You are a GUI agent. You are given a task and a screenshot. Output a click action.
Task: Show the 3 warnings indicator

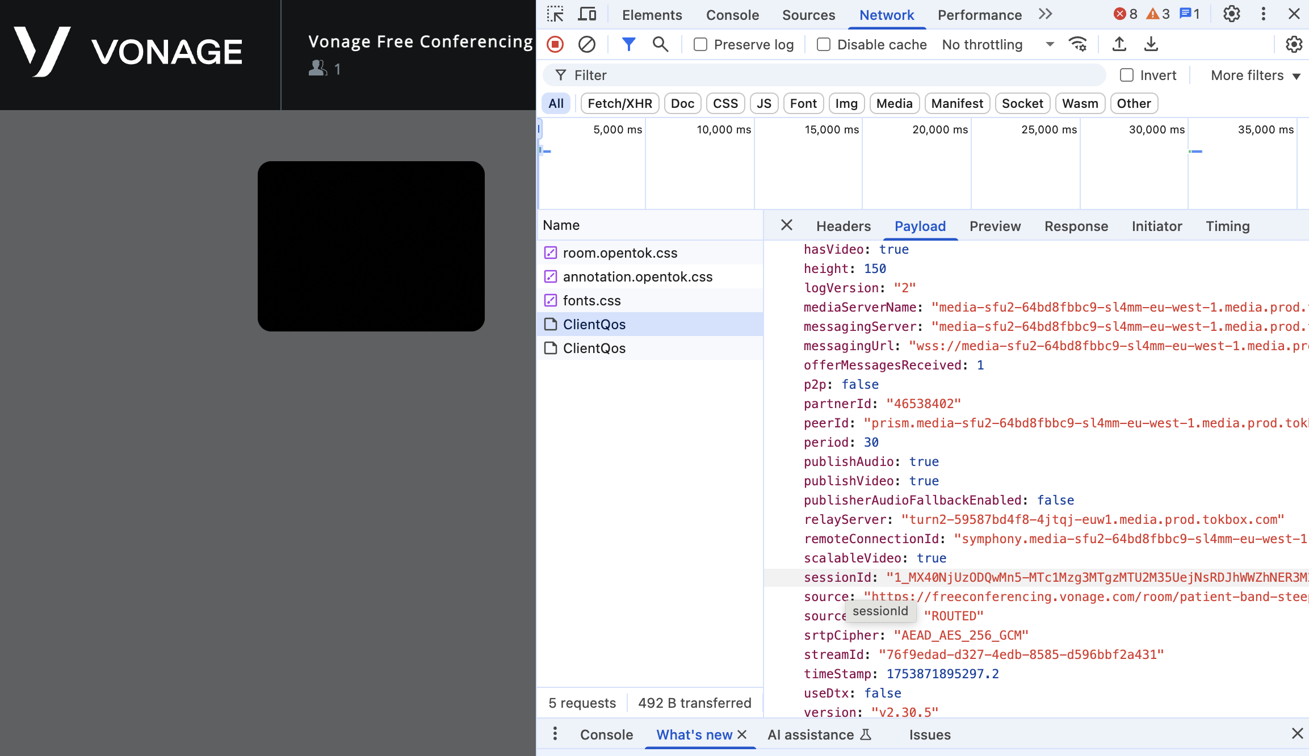(x=1158, y=14)
